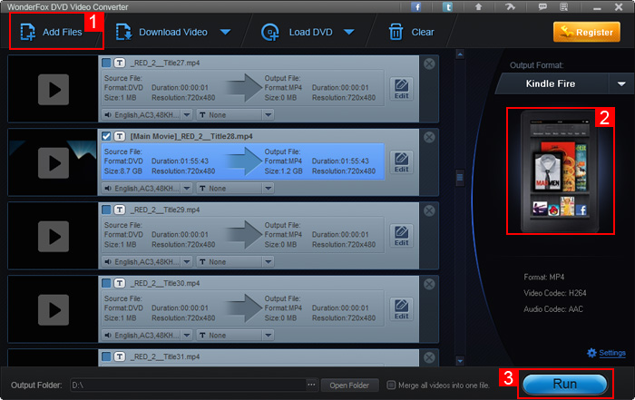Clear the file list with the trash button
Image resolution: width=635 pixels, height=400 pixels.
pos(412,32)
